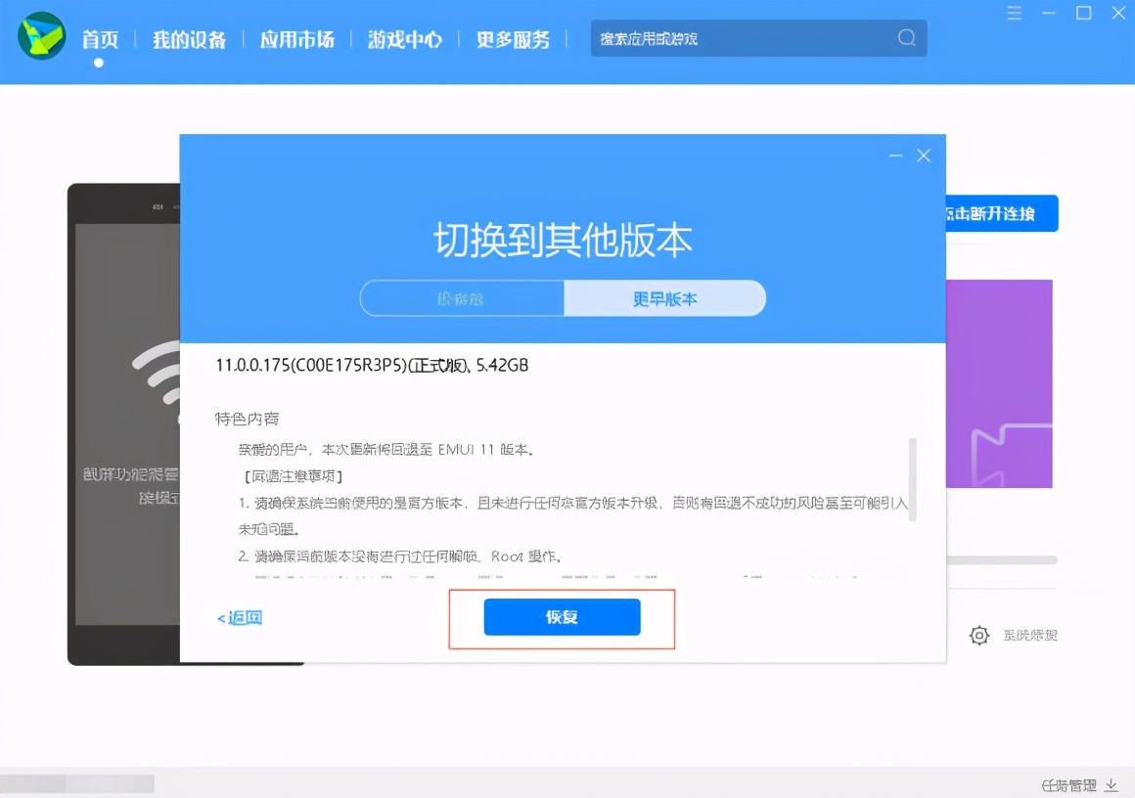The height and width of the screenshot is (798, 1135).
Task: Open the 应用市场 section
Action: 296,39
